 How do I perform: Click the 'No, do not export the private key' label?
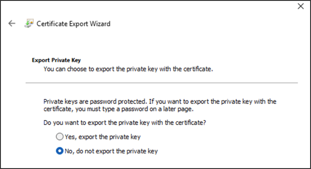(x=111, y=151)
